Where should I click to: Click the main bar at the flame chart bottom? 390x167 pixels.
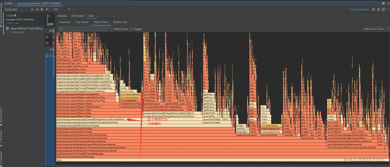pos(222,160)
